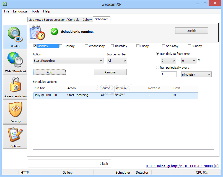Toggle the Monday checkbox

(35, 46)
